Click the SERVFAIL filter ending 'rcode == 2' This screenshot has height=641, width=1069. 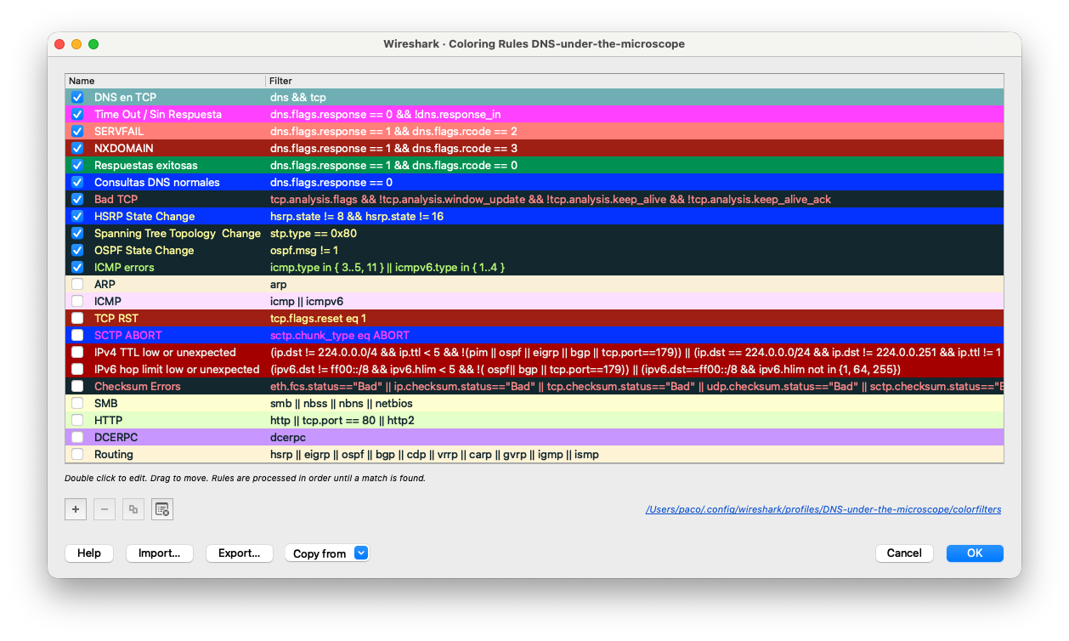393,132
